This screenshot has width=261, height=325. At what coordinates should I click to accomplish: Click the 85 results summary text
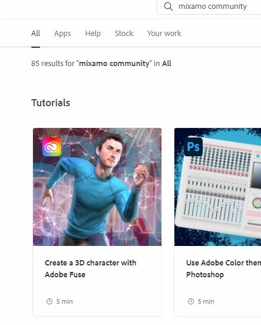point(101,64)
